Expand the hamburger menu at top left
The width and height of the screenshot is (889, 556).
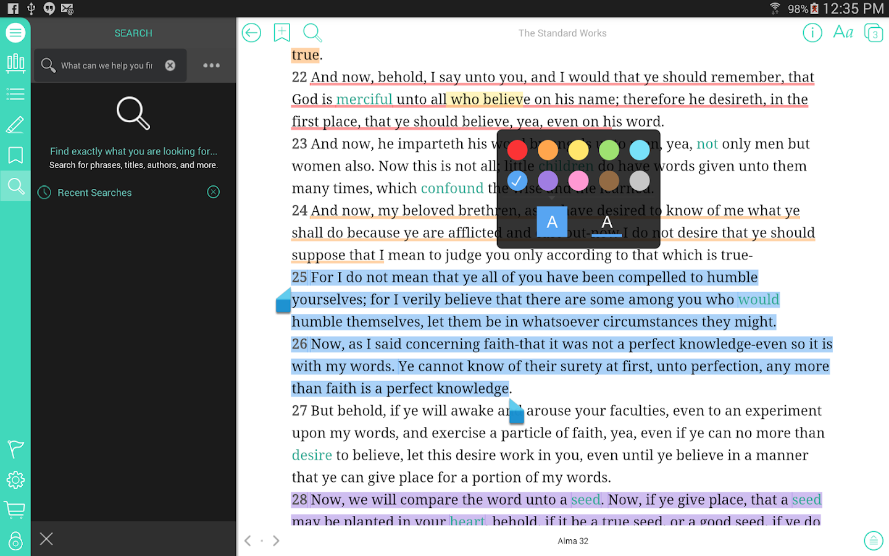tap(15, 33)
